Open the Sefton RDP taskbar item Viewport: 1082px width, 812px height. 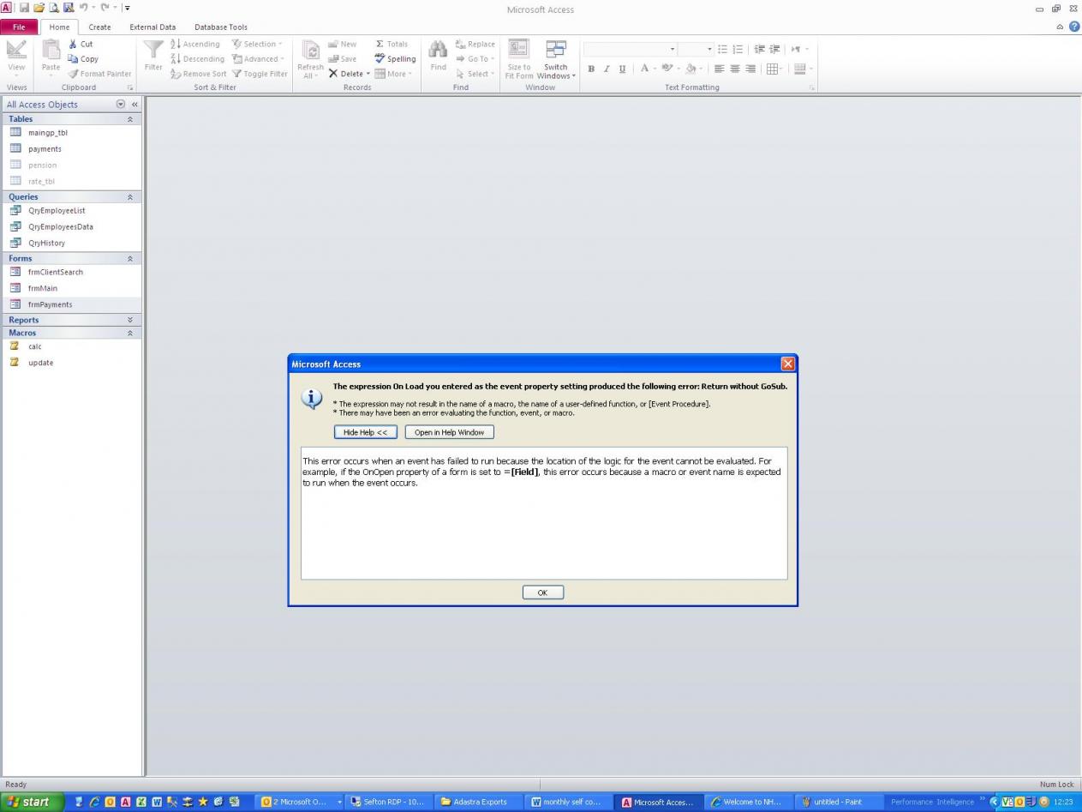coord(389,803)
